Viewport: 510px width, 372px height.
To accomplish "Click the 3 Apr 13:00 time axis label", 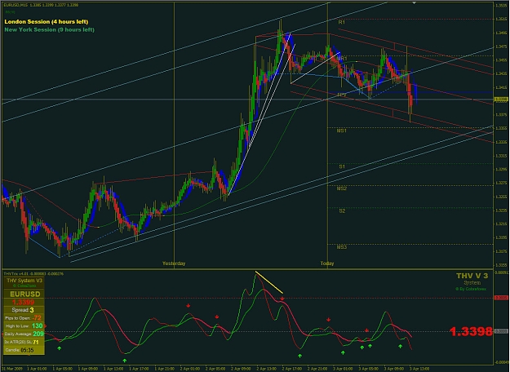I will click(419, 369).
